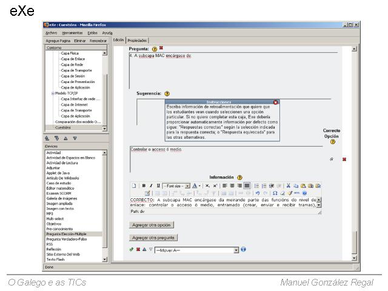Collapse the Modelo TCP/IP tree node

pyautogui.click(x=53, y=93)
